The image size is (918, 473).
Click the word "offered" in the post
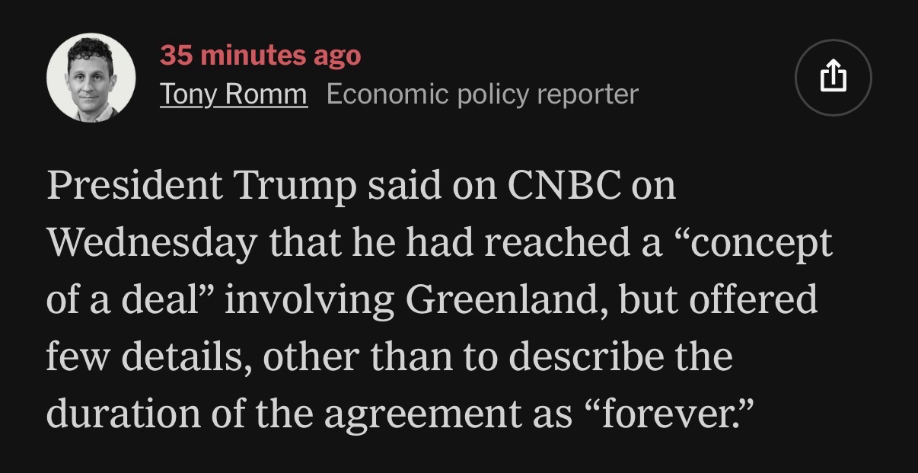click(753, 300)
